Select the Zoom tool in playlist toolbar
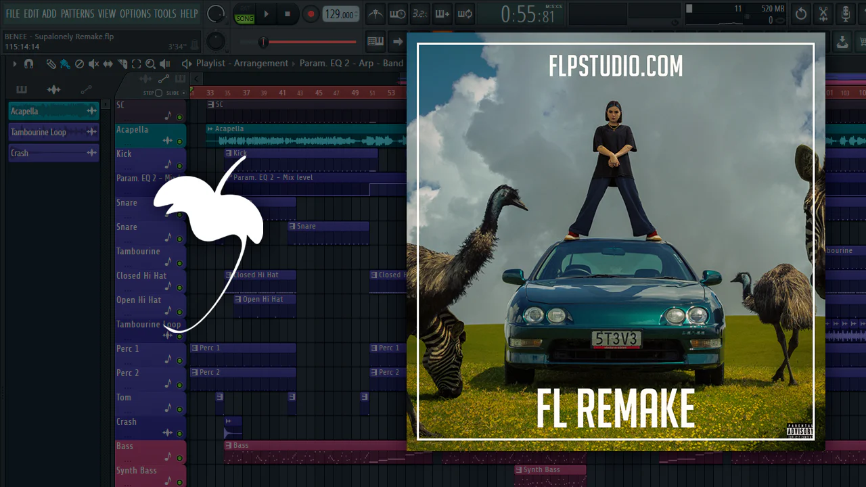Screen dimensions: 866x487 150,64
